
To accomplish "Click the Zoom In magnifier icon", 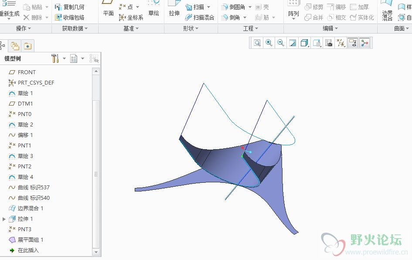I will click(x=269, y=43).
